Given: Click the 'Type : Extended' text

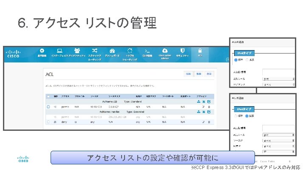Looking at the screenshot, I should click(135, 112).
